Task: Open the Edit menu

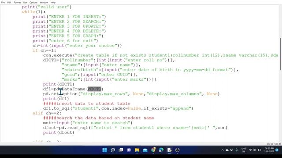Action: [9, 2]
